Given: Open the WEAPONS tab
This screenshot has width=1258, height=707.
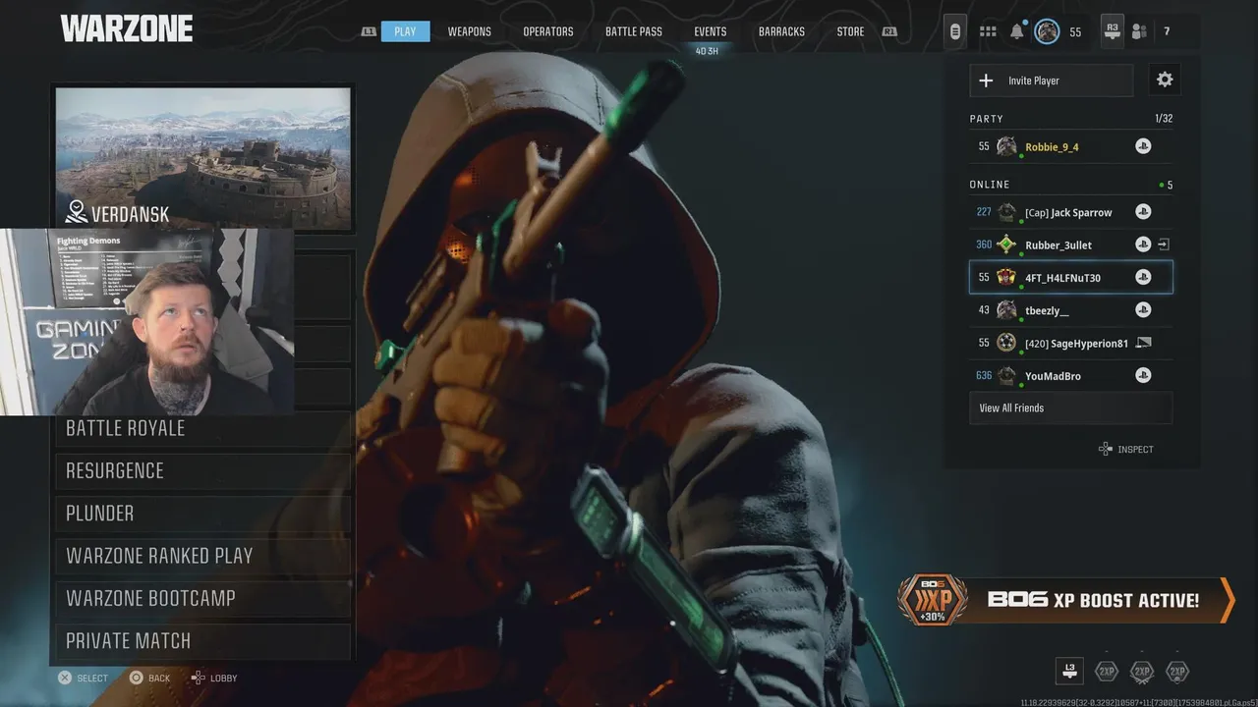Looking at the screenshot, I should tap(470, 31).
